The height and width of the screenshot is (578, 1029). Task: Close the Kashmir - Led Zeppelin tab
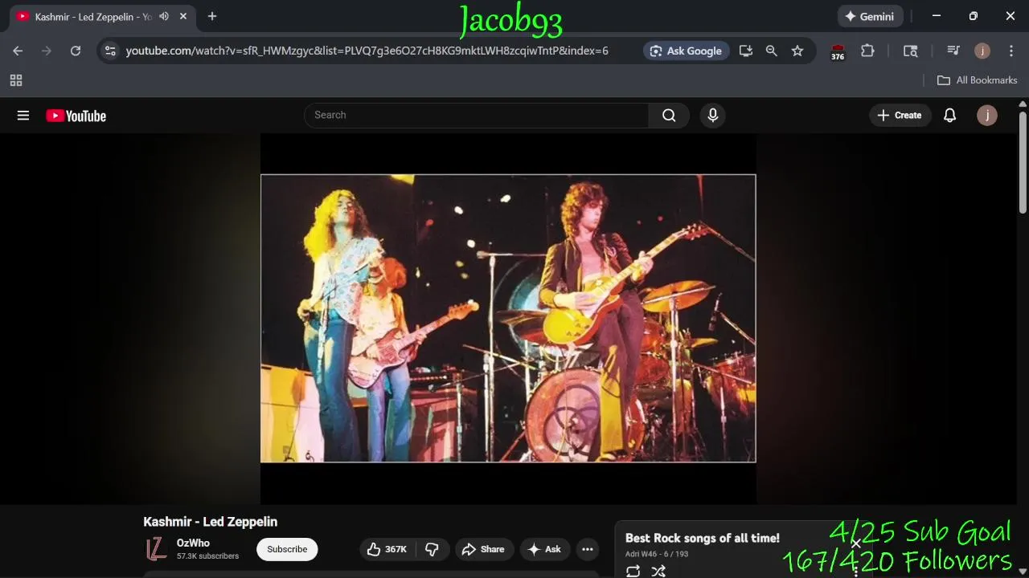[x=183, y=16]
